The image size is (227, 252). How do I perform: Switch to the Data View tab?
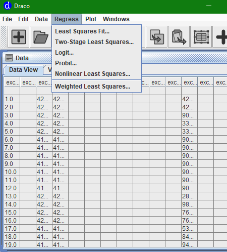[x=23, y=70]
